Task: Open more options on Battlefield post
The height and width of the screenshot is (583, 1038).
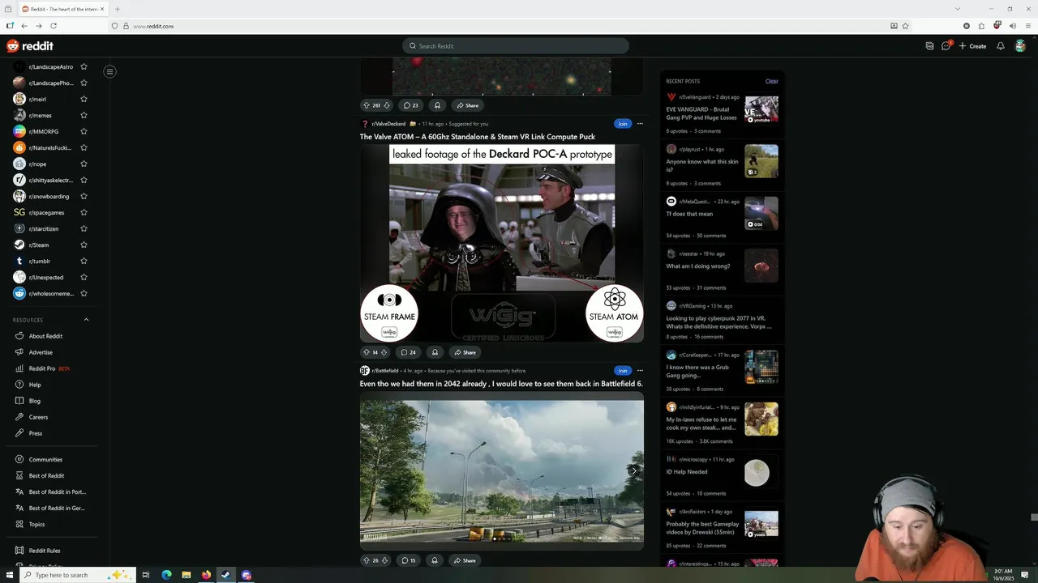Action: (640, 371)
